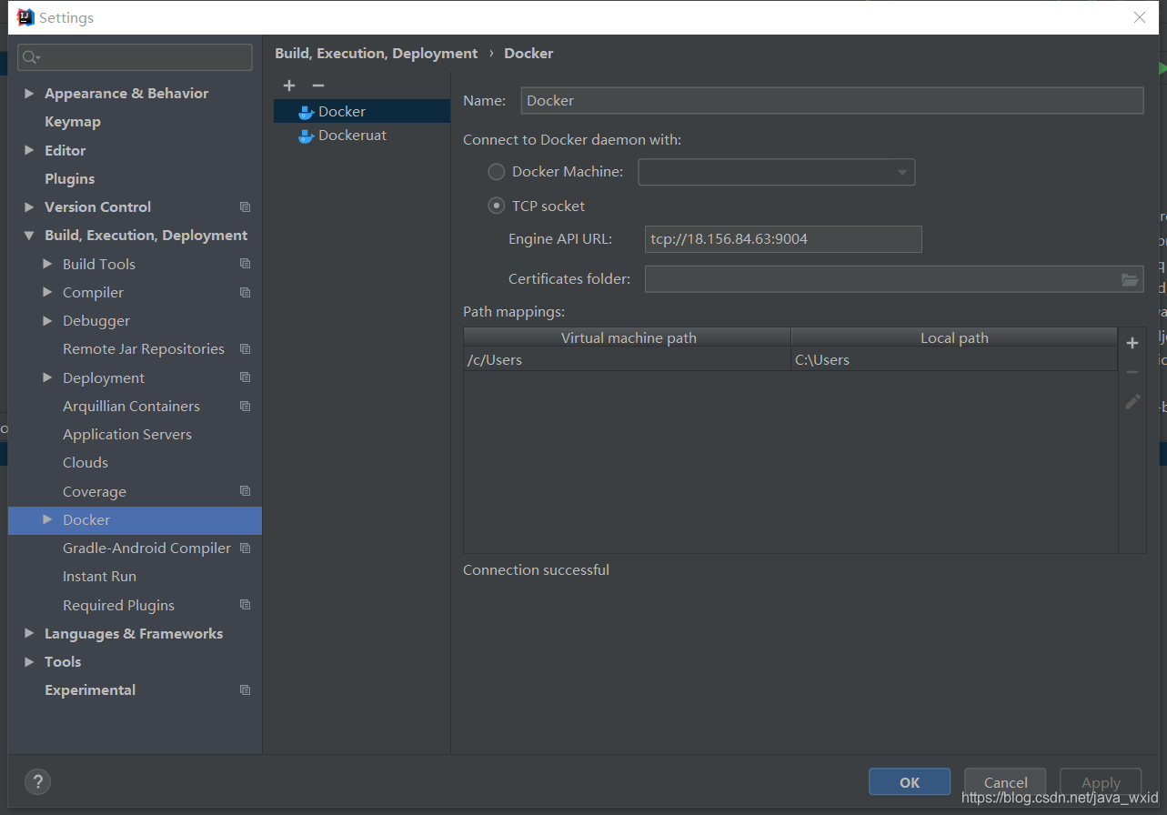Click project-level icon beside Coverage
The width and height of the screenshot is (1167, 815).
pyautogui.click(x=245, y=491)
